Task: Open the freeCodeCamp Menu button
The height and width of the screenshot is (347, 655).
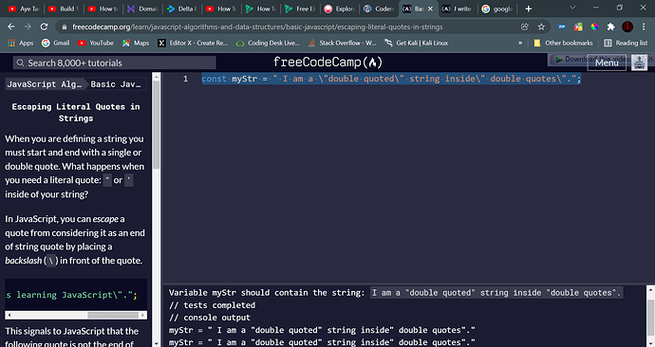Action: pos(607,63)
